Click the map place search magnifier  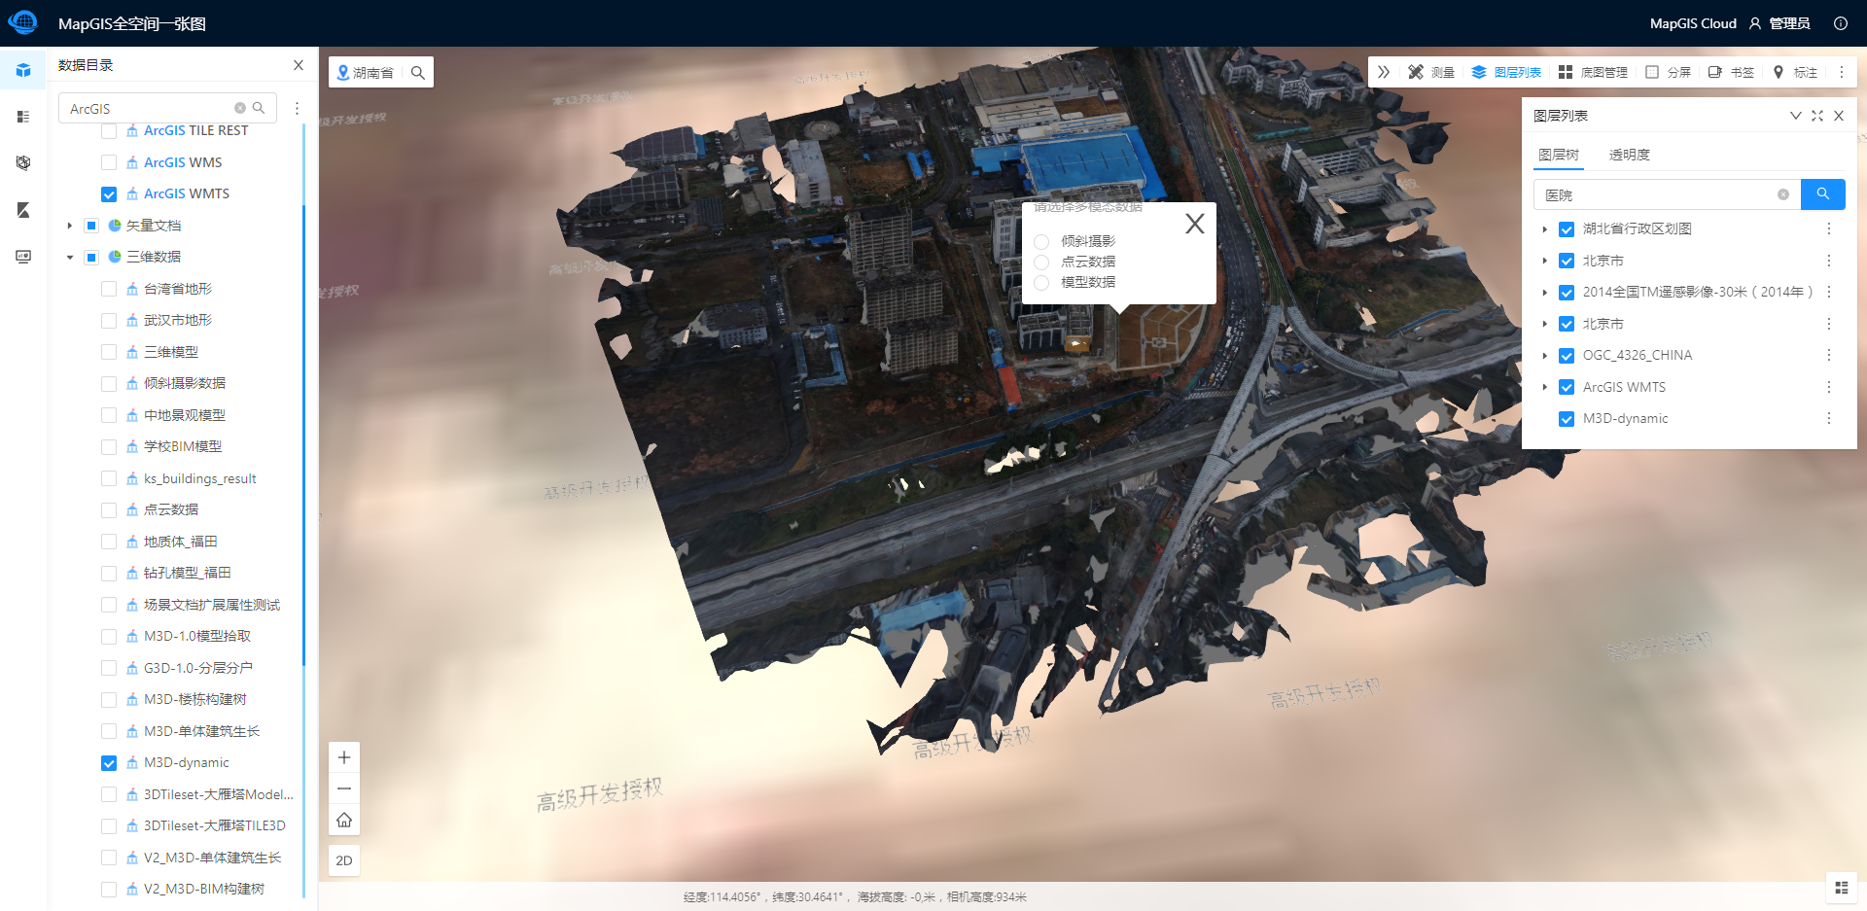418,72
